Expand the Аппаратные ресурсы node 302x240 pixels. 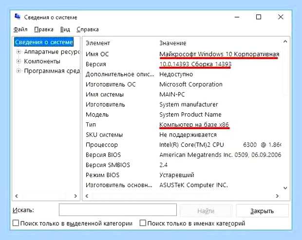[19, 51]
